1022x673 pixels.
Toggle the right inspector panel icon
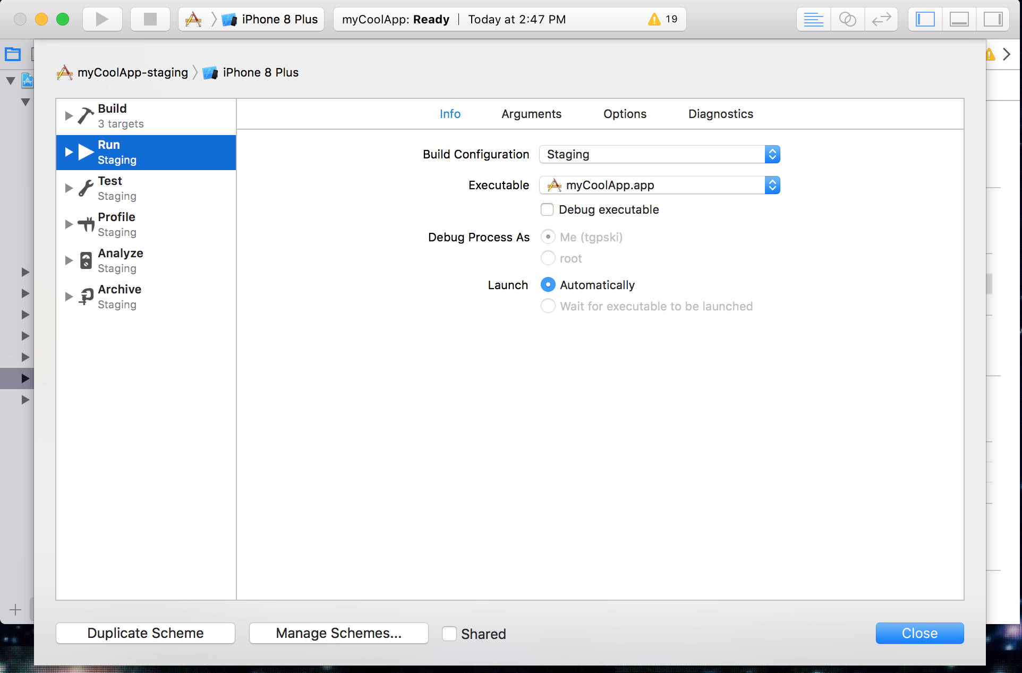click(993, 19)
